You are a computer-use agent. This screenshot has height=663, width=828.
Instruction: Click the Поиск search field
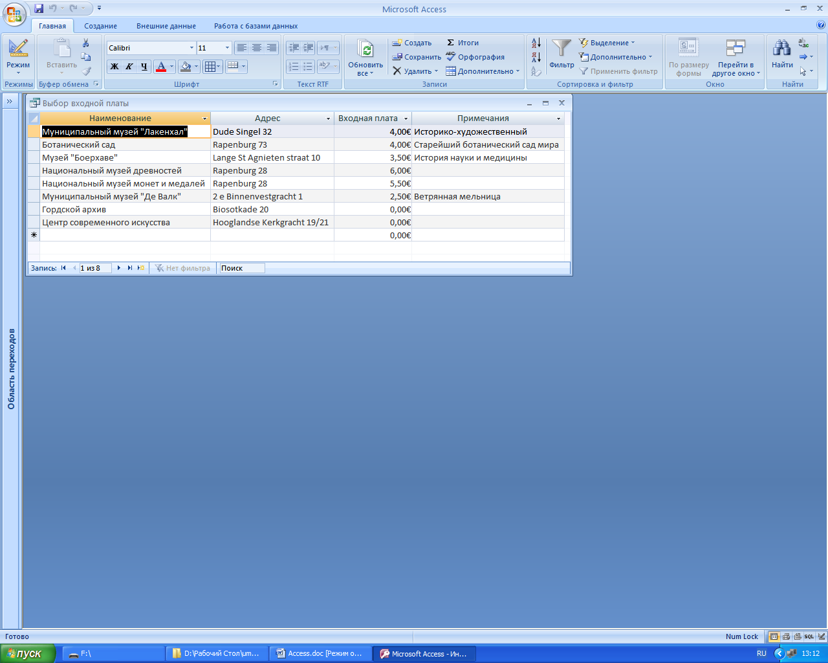click(242, 268)
